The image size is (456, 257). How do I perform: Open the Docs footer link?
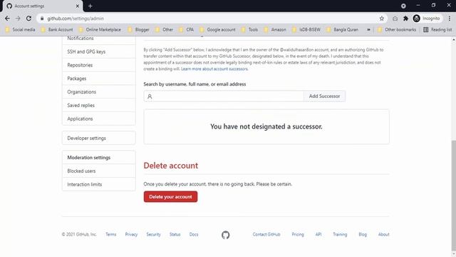coord(194,234)
